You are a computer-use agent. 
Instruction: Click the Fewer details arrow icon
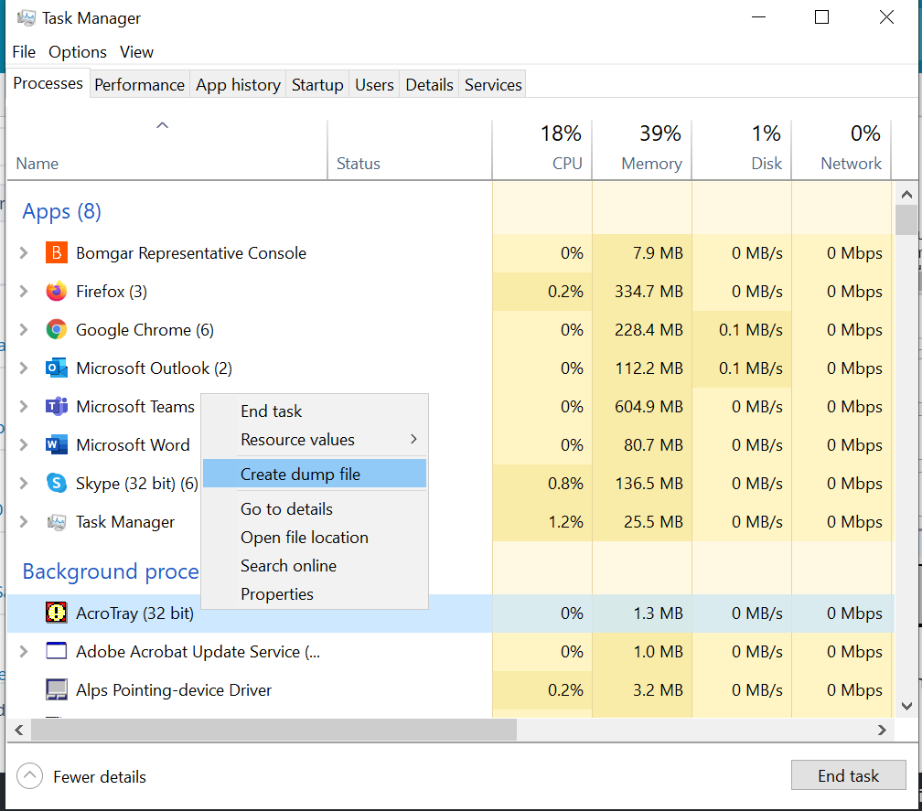point(29,776)
